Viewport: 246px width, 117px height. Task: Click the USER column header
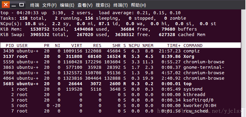22,45
